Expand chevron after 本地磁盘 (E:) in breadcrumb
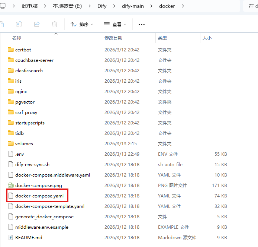The image size is (258, 247). 90,6
